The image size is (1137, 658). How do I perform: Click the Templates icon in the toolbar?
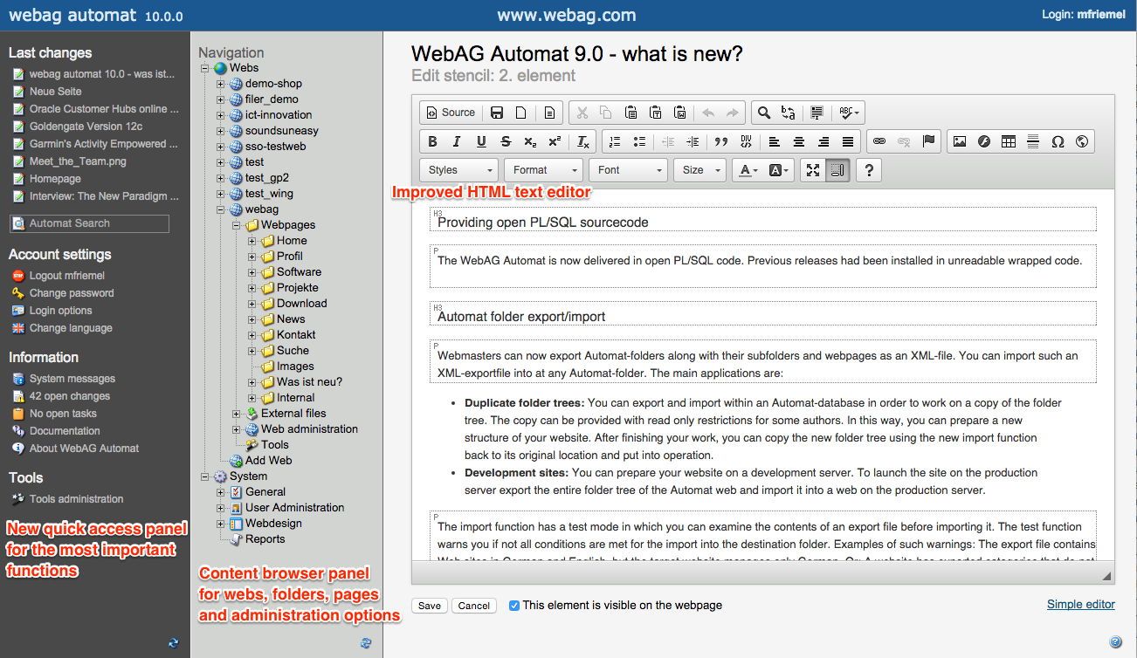click(x=549, y=113)
